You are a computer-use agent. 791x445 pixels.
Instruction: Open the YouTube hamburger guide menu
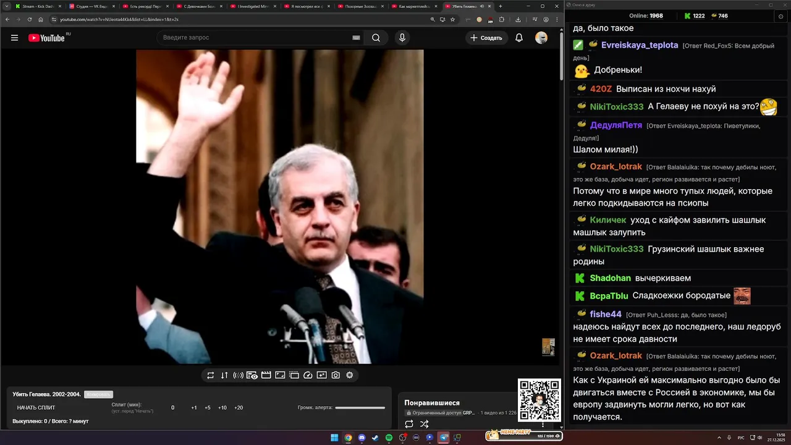(x=14, y=38)
